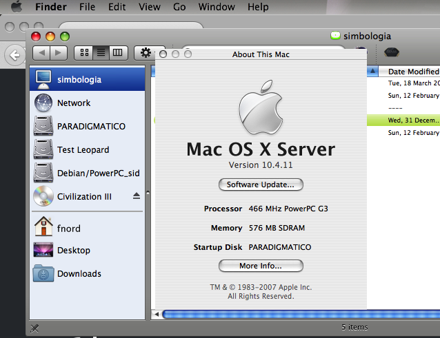Go forward in Finder window
This screenshot has width=440, height=338.
[59, 52]
